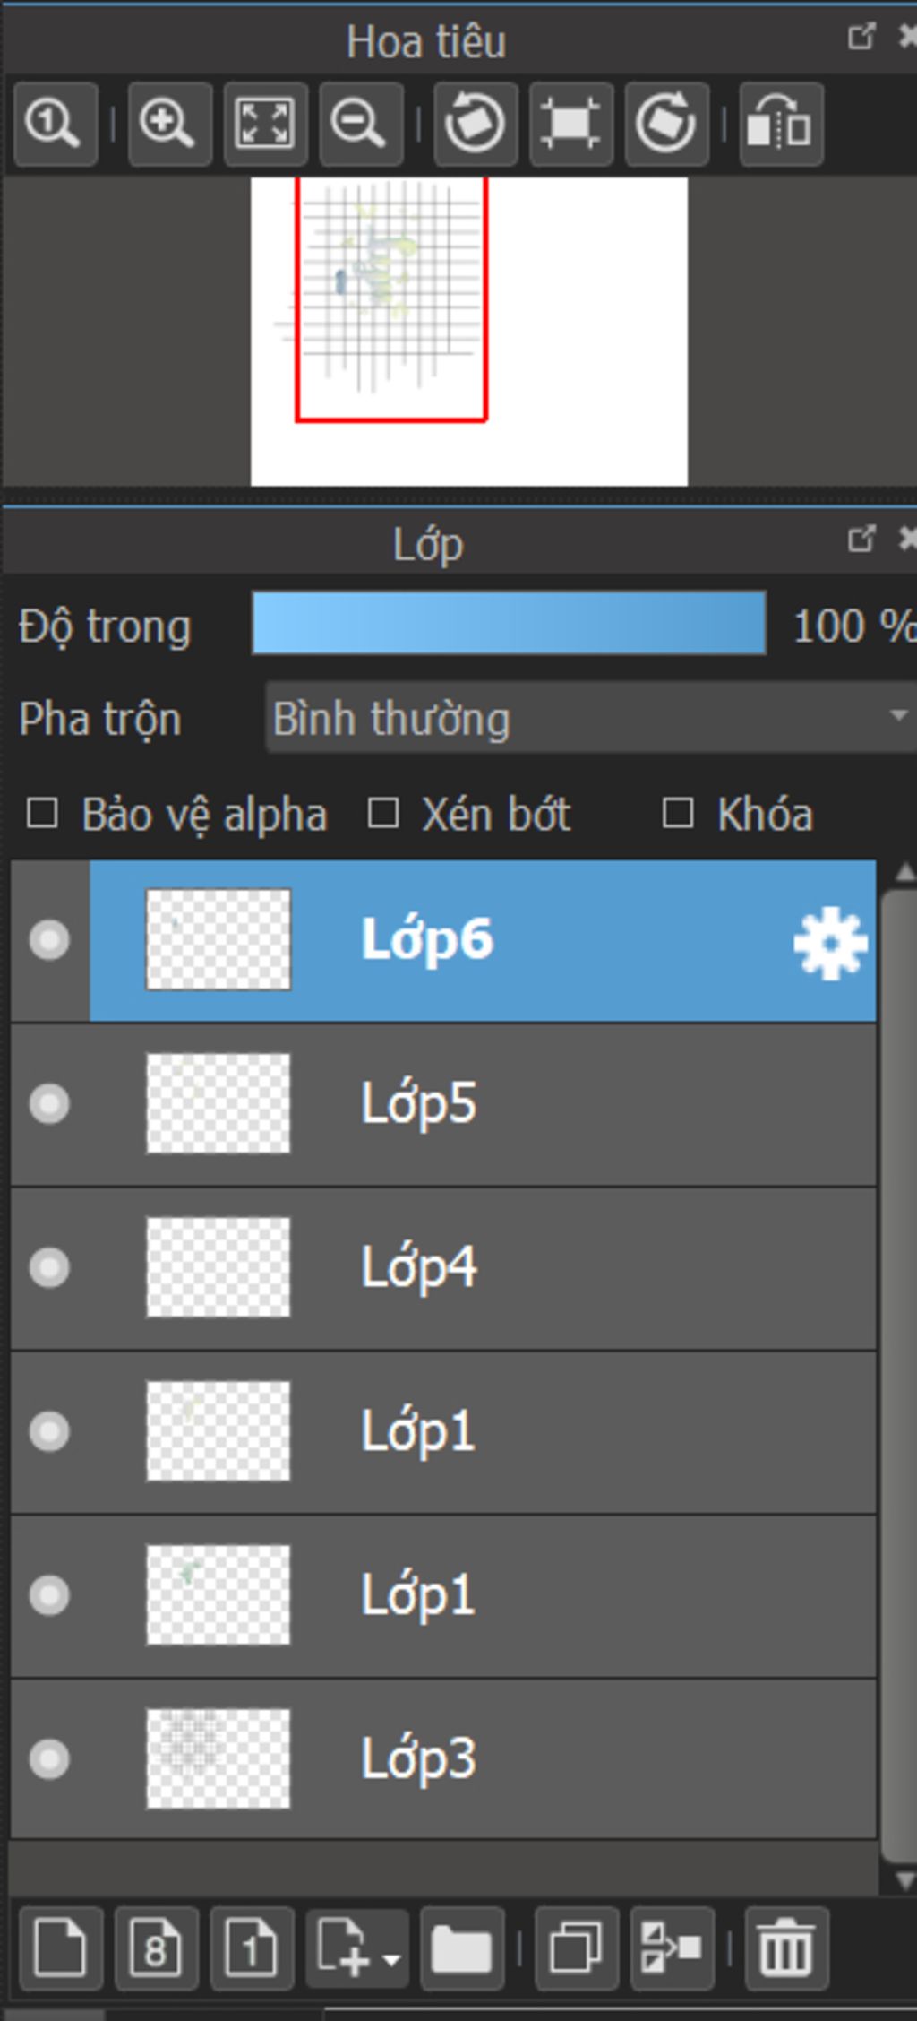The height and width of the screenshot is (2021, 917).
Task: Click the zoom out magnifier icon
Action: (360, 124)
